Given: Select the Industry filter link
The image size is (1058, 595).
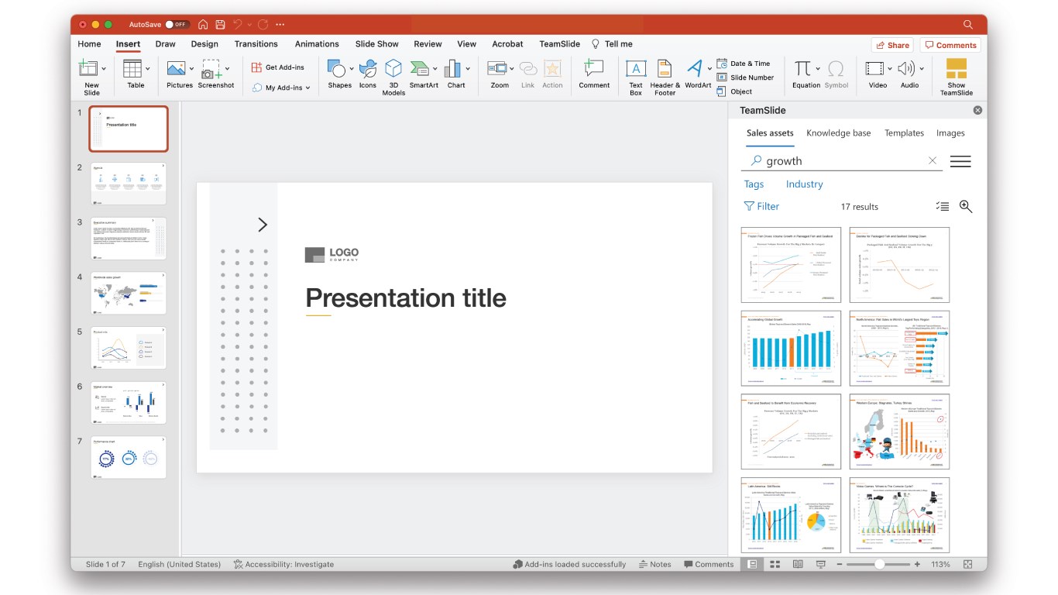Looking at the screenshot, I should (804, 184).
